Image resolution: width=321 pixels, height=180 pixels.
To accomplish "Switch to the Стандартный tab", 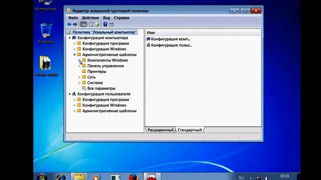I will click(x=190, y=130).
